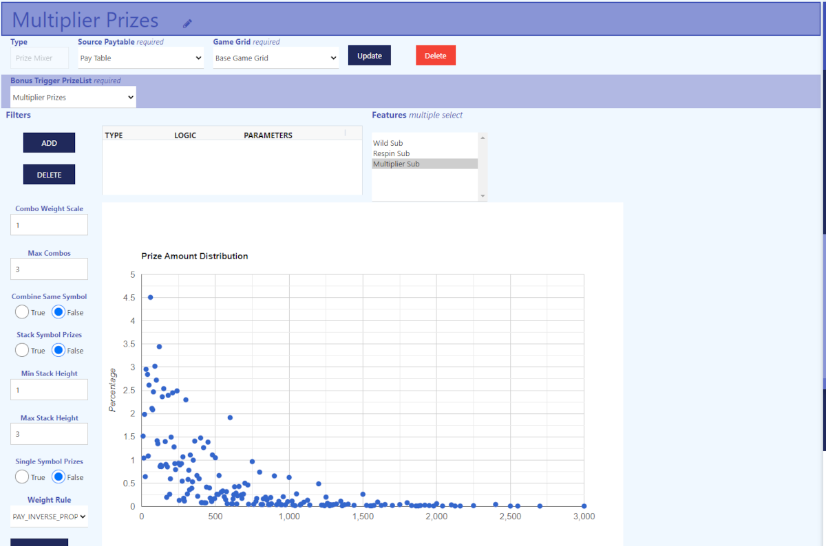Click the filters DELETE button
Image resolution: width=826 pixels, height=546 pixels.
(49, 175)
